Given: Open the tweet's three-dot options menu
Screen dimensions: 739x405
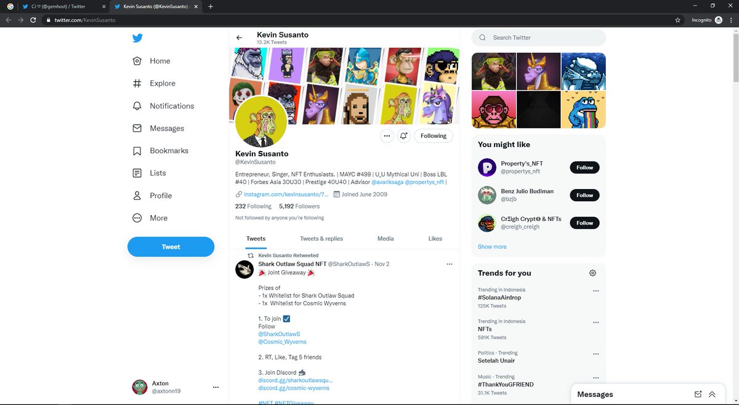Looking at the screenshot, I should click(450, 264).
